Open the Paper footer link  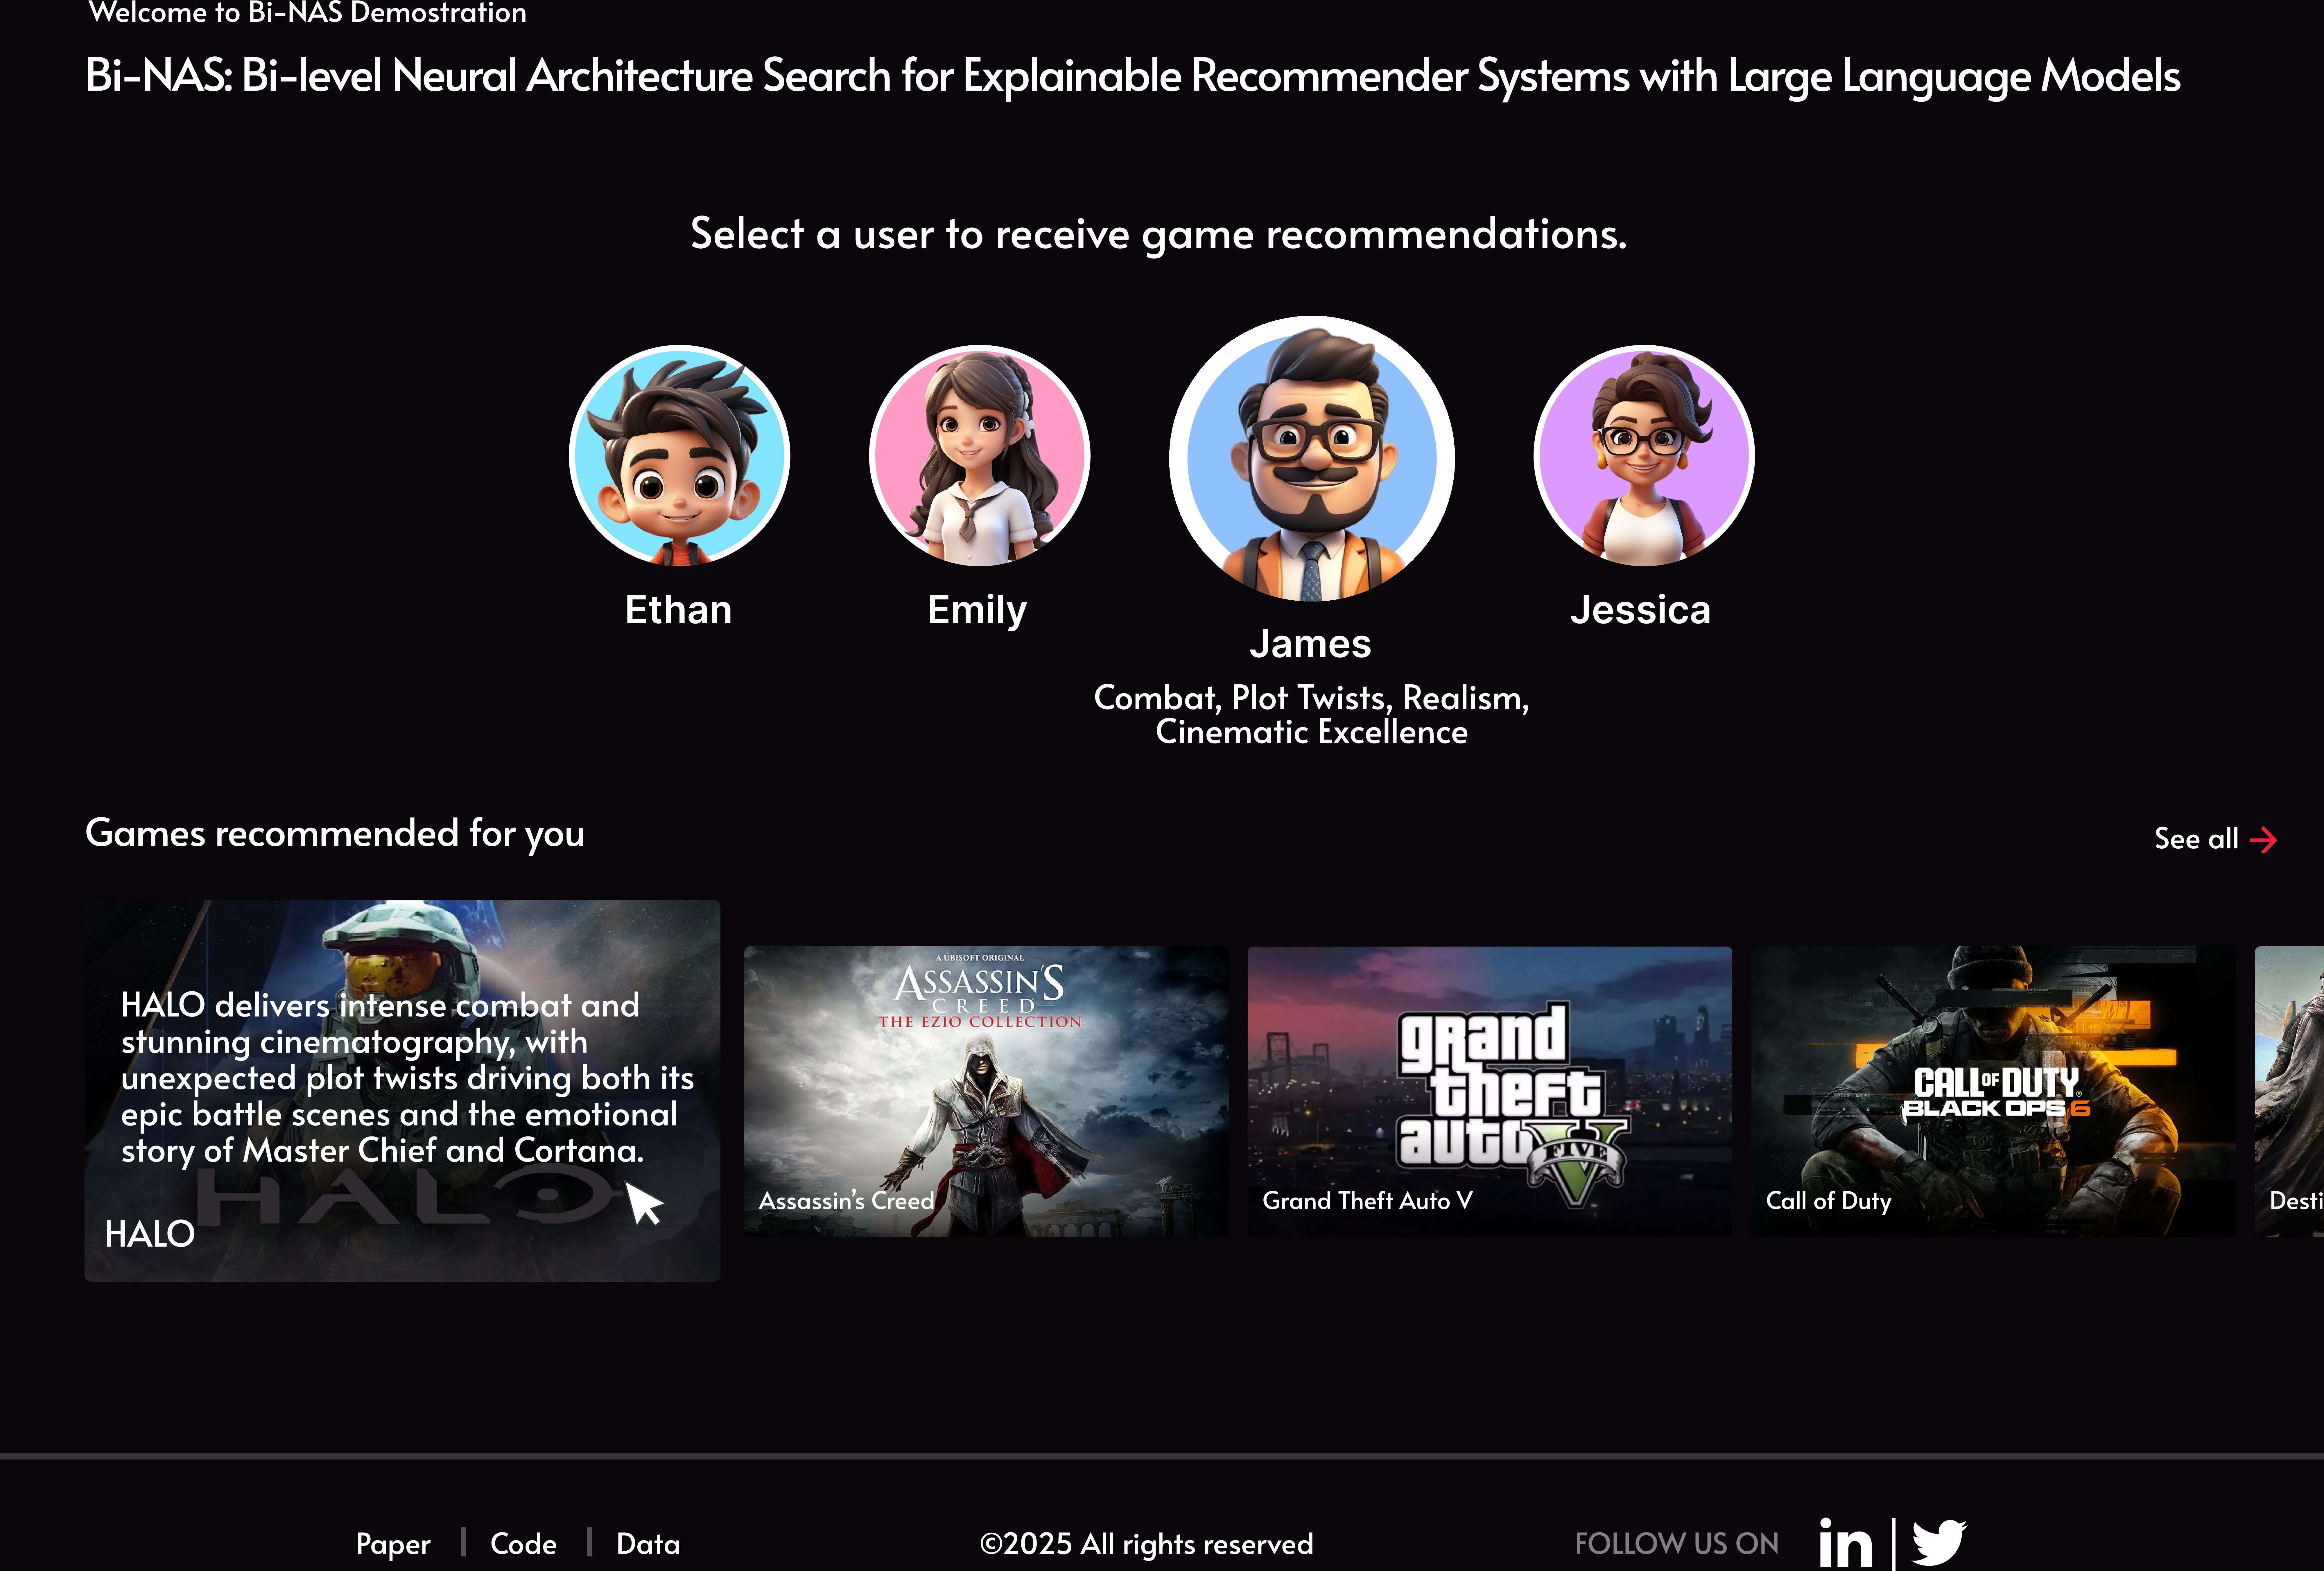point(393,1544)
